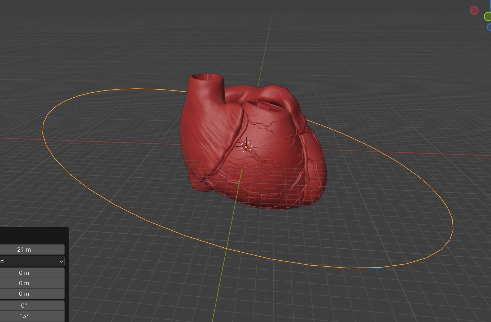Image resolution: width=491 pixels, height=322 pixels.
Task: Click the red X-axis navigation gizmo circle
Action: pos(474,11)
